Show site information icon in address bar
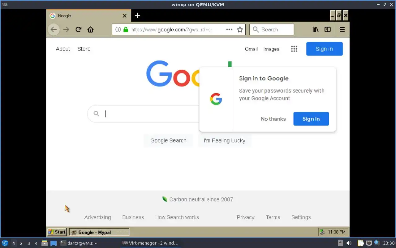Screen dimensions: 396x248 [x=118, y=29]
